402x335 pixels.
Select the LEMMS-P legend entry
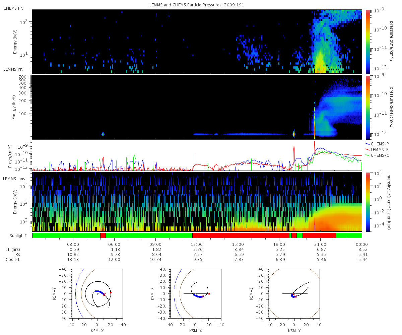coord(377,149)
